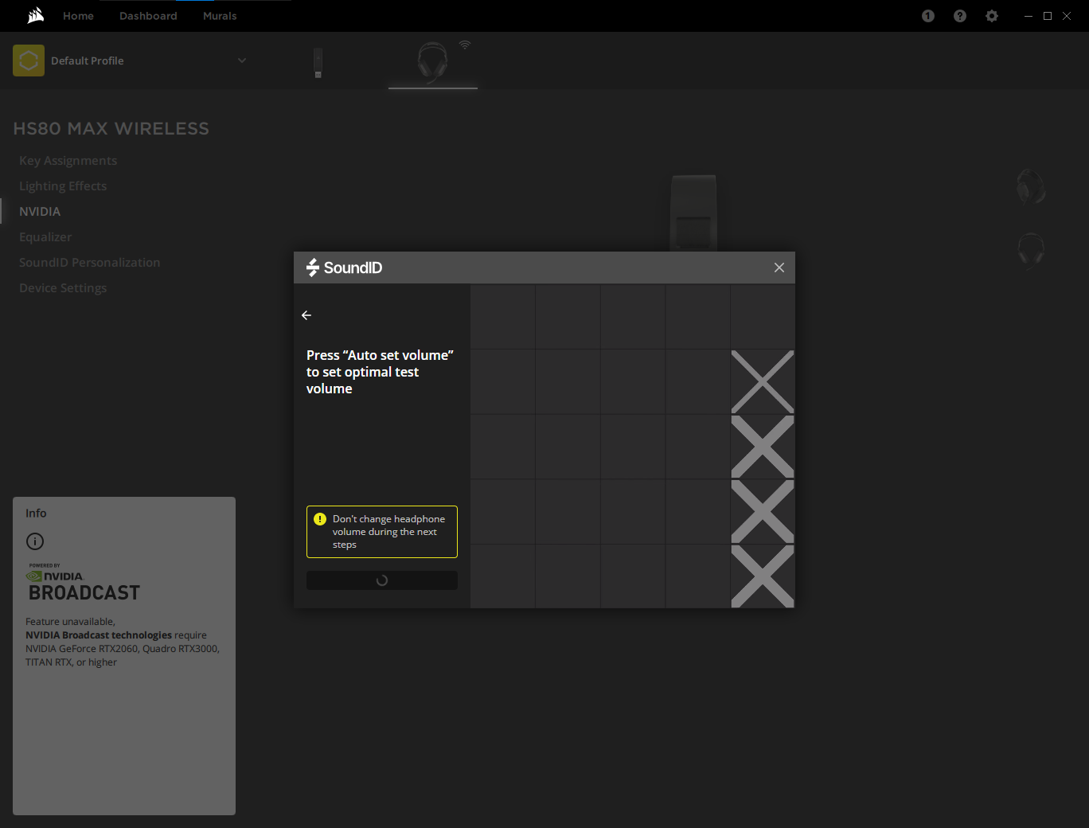Minimize the iCUE window
The image size is (1089, 828).
point(1028,16)
